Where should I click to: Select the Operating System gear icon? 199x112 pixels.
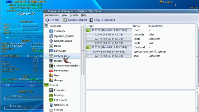(51, 36)
